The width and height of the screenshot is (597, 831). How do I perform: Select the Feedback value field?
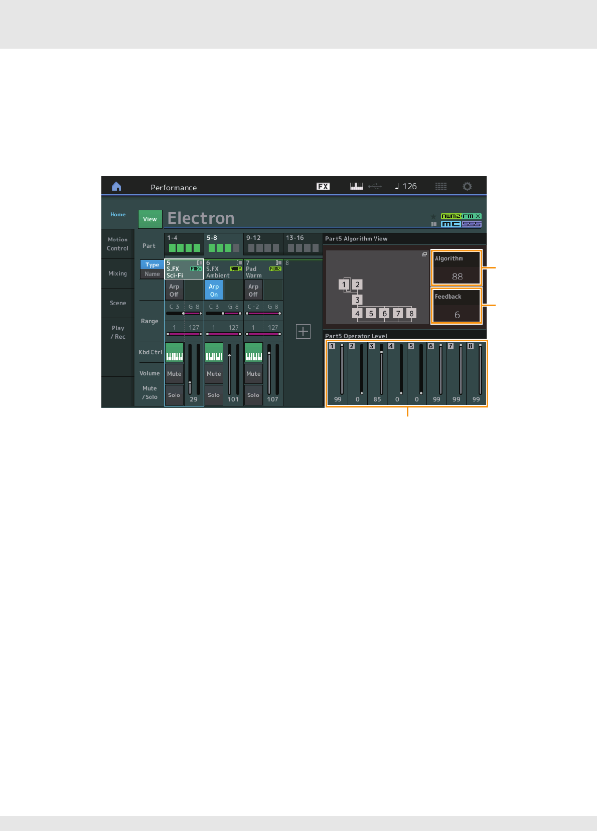click(x=457, y=306)
